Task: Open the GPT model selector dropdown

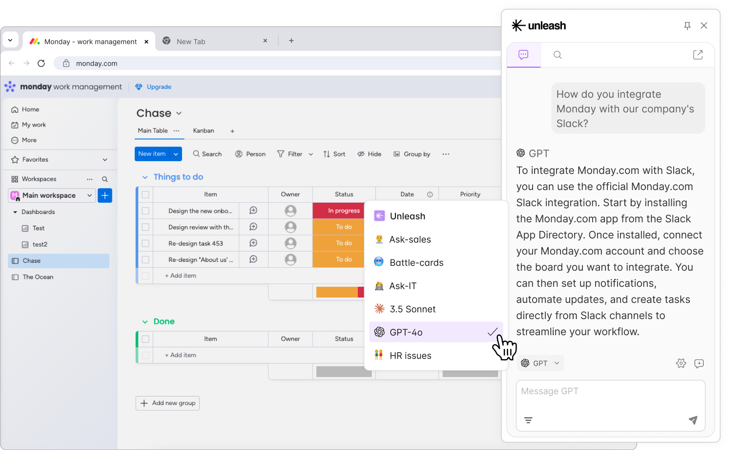Action: (540, 363)
